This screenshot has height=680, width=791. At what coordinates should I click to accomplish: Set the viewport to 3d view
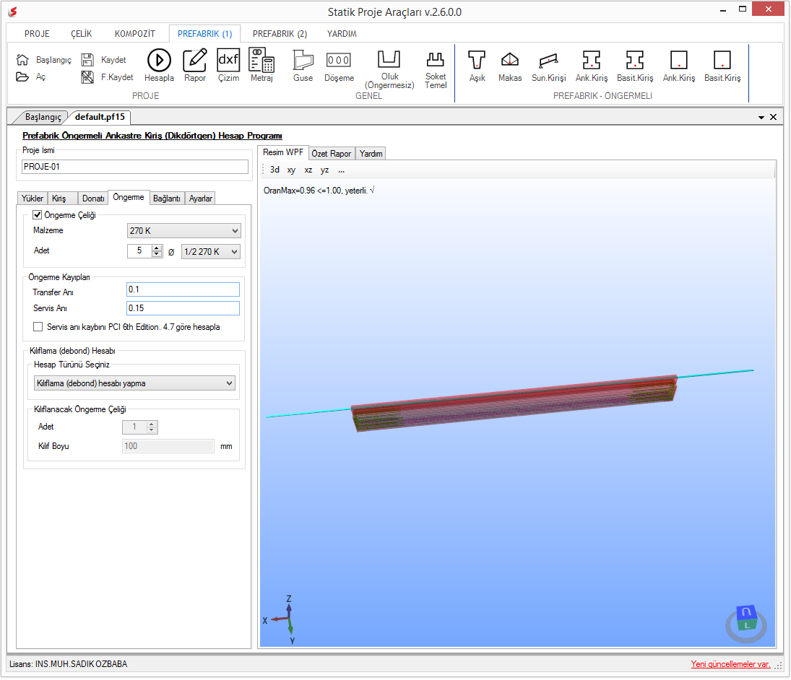(x=275, y=170)
